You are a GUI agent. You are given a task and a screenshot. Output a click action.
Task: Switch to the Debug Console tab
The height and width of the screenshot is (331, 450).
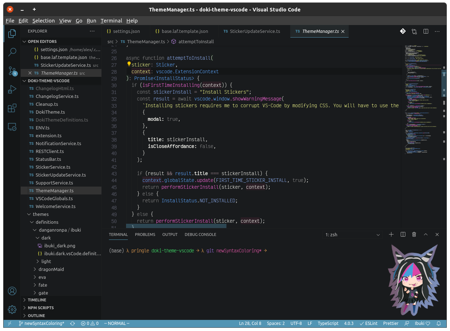[200, 234]
